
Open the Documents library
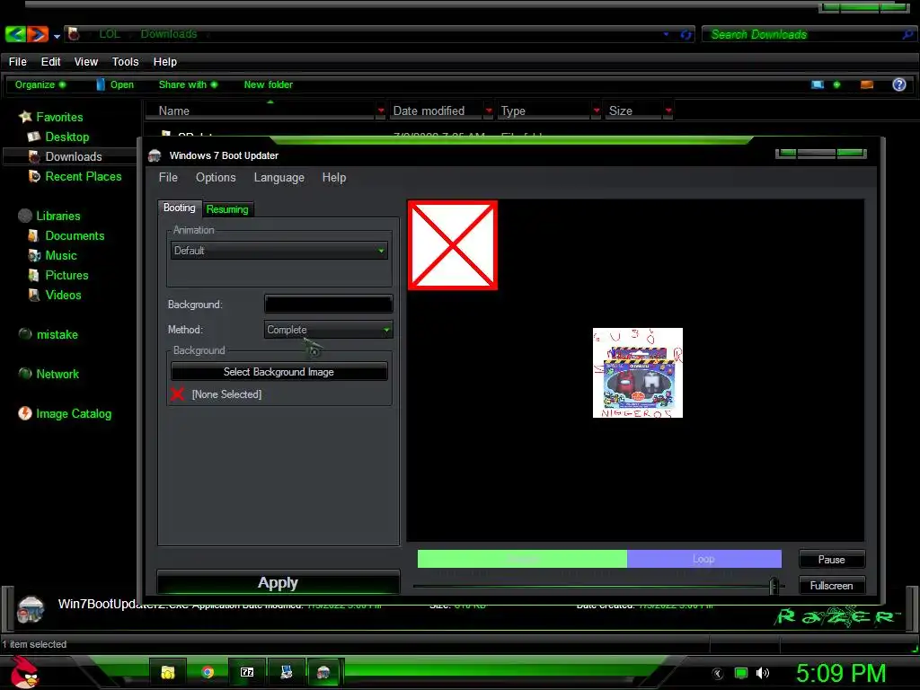pyautogui.click(x=75, y=236)
